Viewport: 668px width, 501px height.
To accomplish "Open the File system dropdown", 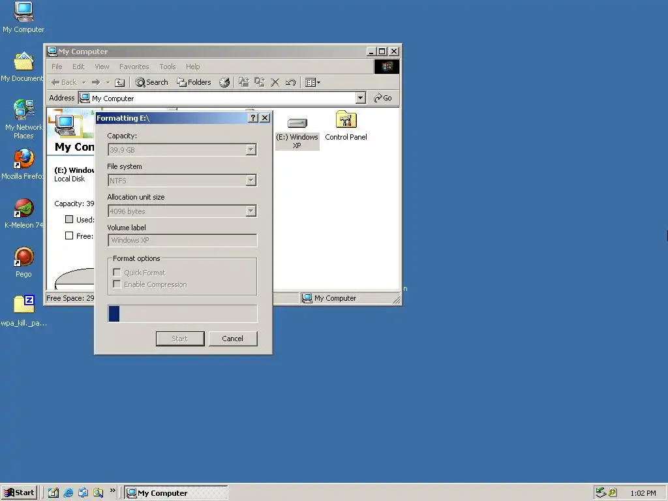I will 250,180.
